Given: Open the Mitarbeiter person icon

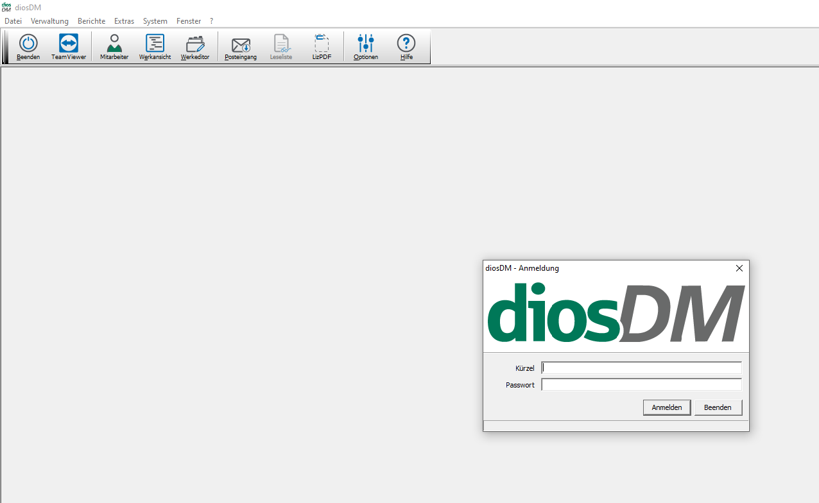Looking at the screenshot, I should click(x=114, y=44).
